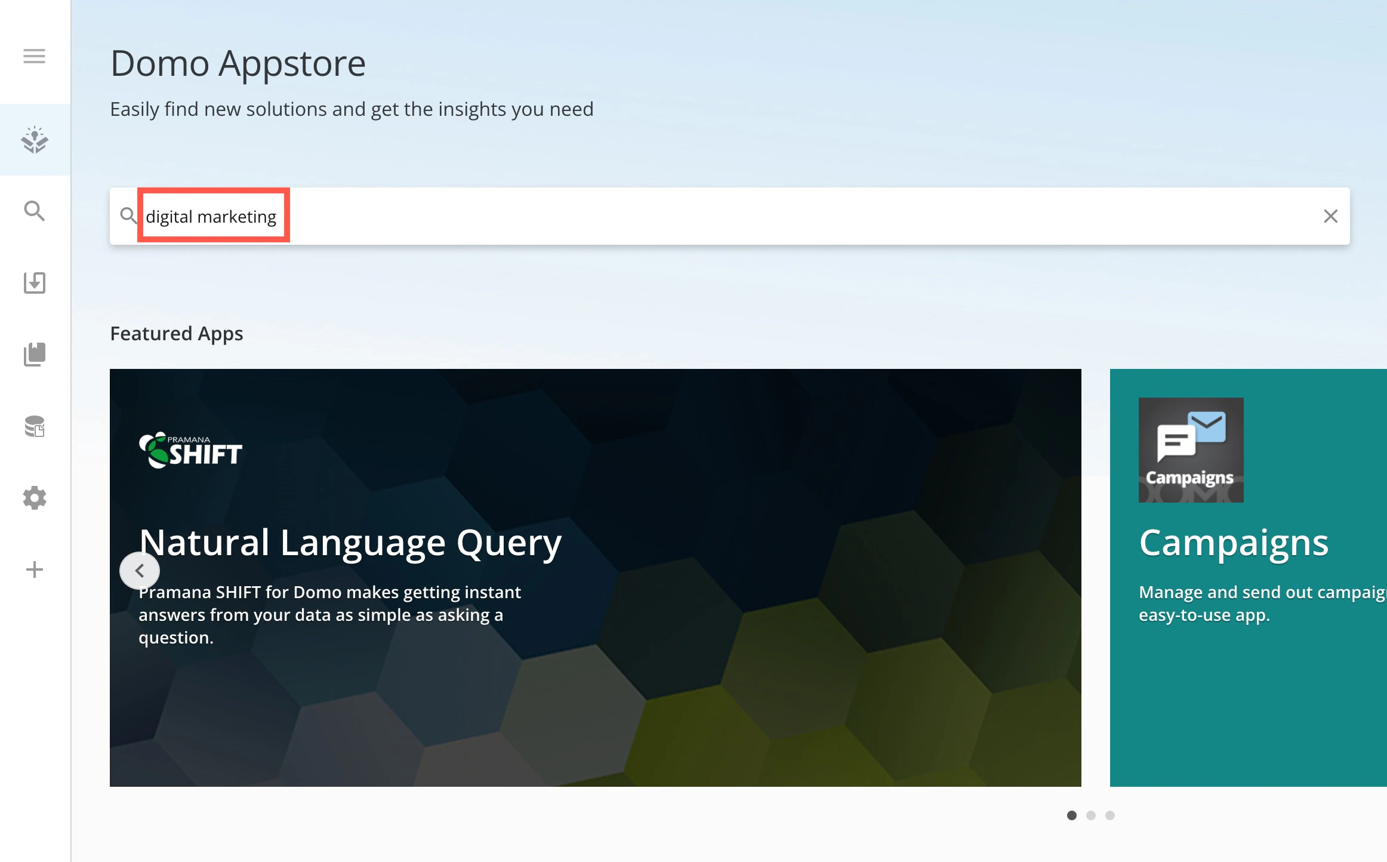Click the Featured Apps heading
1387x862 pixels.
(177, 333)
